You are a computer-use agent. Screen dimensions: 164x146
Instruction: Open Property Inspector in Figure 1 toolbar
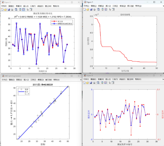(113, 9)
